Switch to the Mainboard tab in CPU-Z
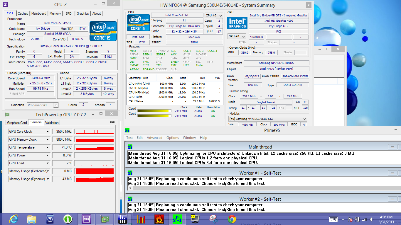Screen dimensions: 401x225 coord(39,13)
